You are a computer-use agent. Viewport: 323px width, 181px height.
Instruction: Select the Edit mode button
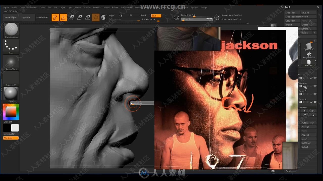tap(55, 17)
